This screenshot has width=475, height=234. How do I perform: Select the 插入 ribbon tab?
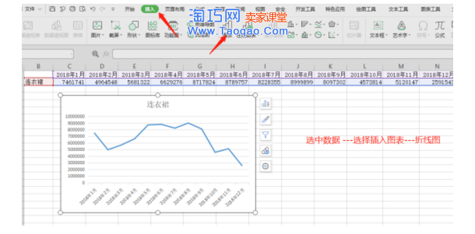click(x=150, y=9)
